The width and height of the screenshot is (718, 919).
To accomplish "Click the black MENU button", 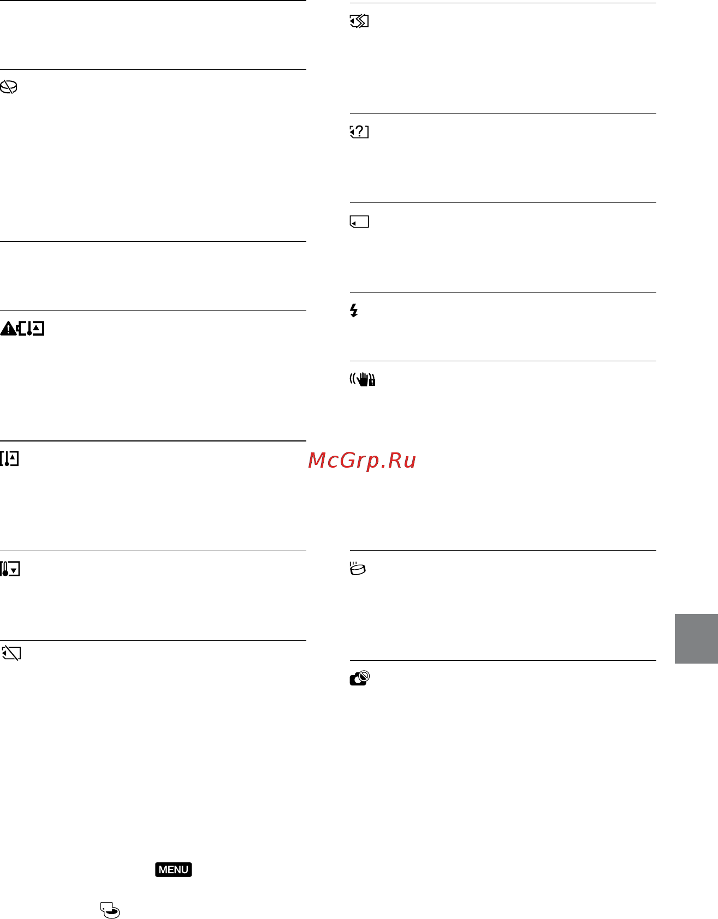I will [174, 869].
